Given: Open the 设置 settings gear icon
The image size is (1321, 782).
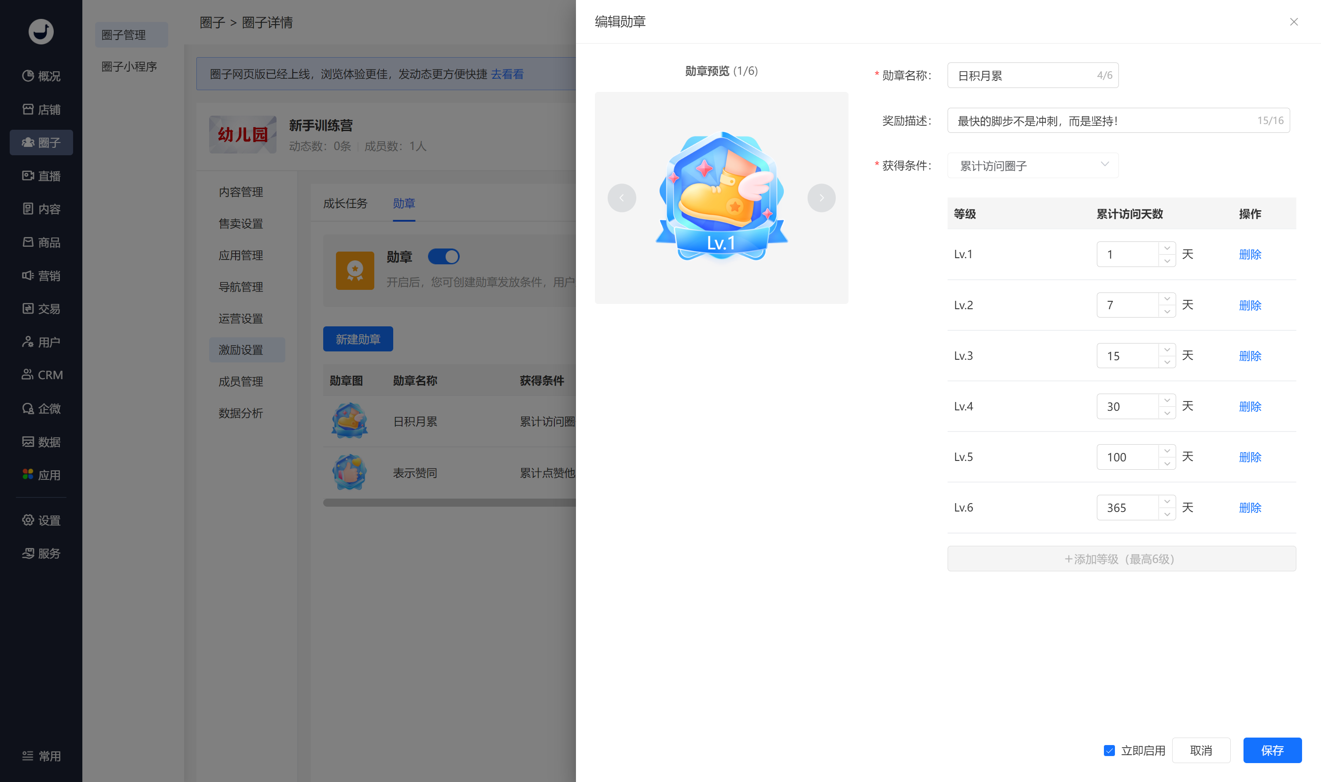Looking at the screenshot, I should pos(28,520).
